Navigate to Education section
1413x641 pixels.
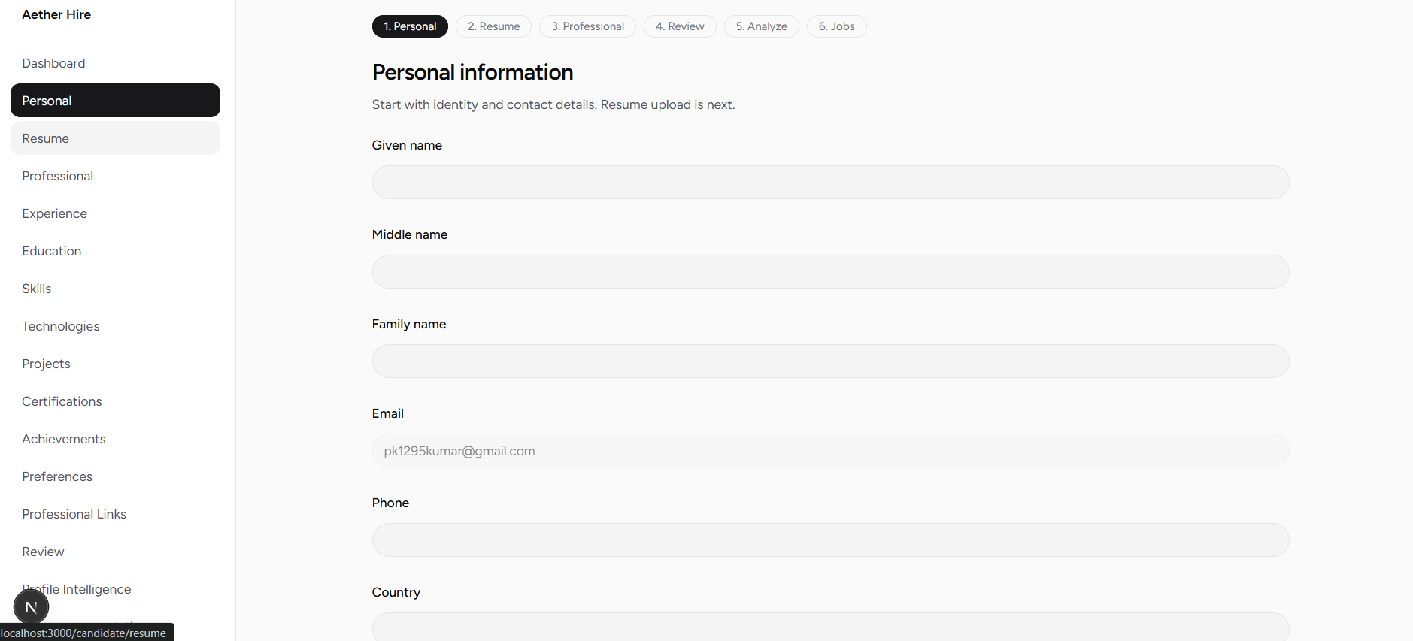pos(115,251)
